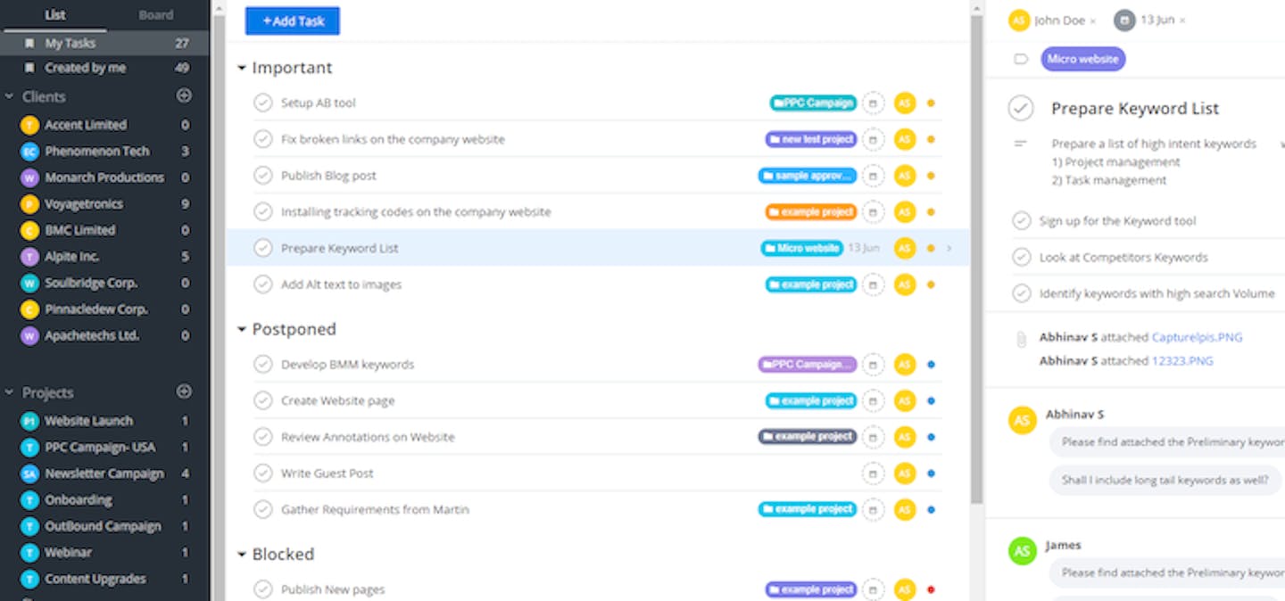Complete the Installing tracking codes task
Viewport: 1285px width, 601px height.
(x=262, y=212)
